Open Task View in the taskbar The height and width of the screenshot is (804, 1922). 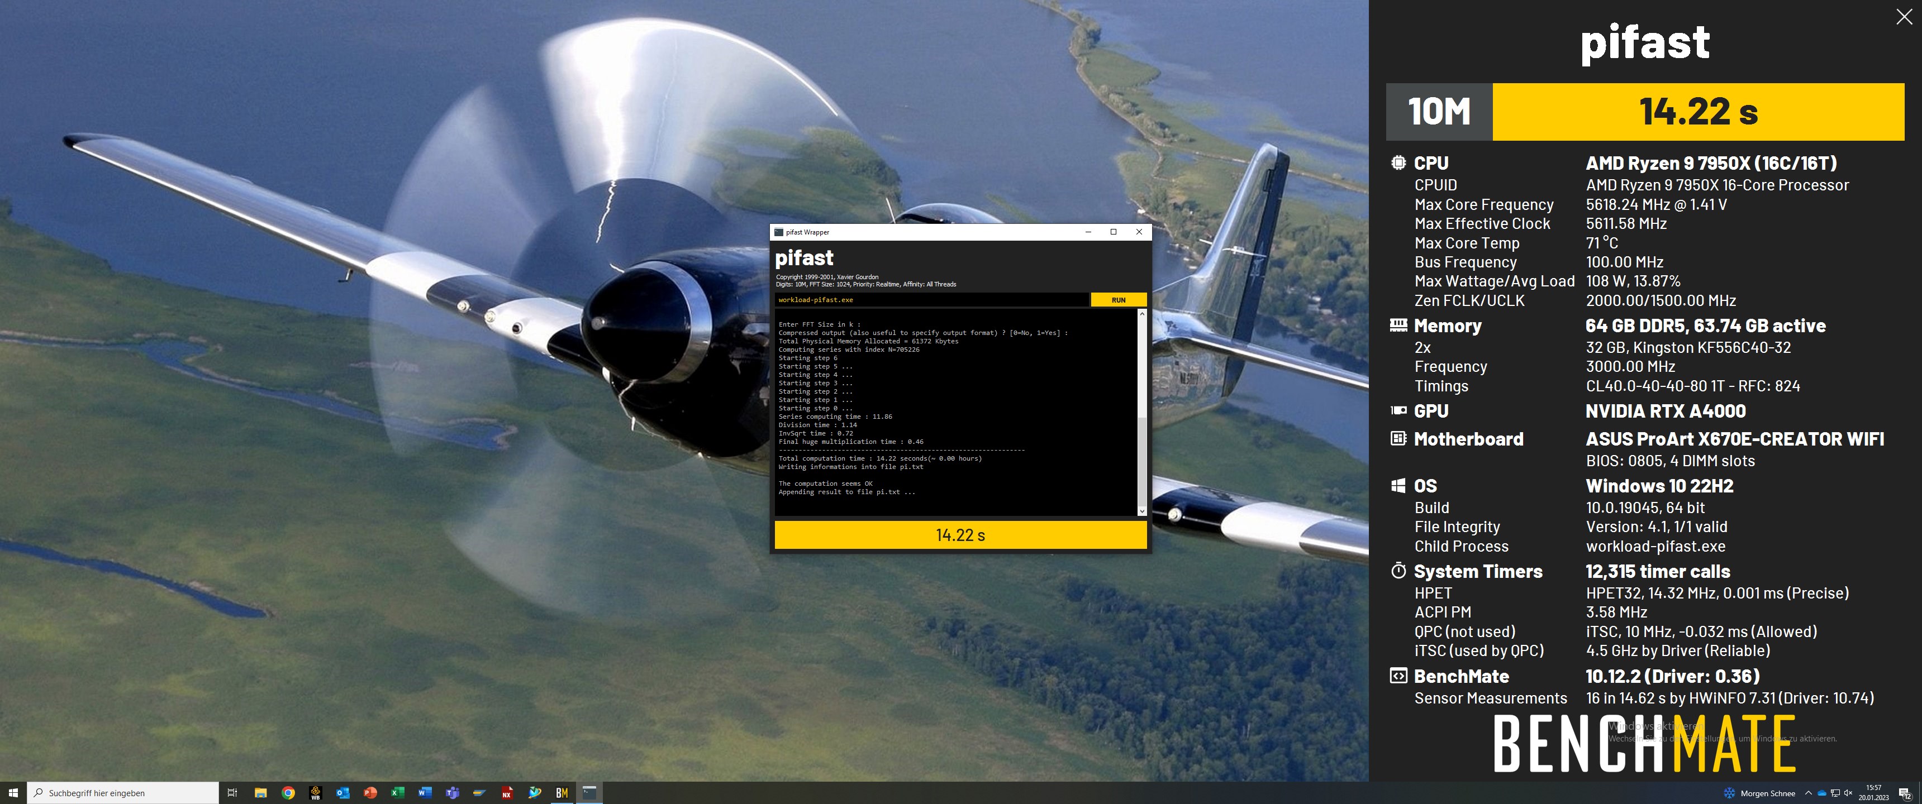[232, 793]
